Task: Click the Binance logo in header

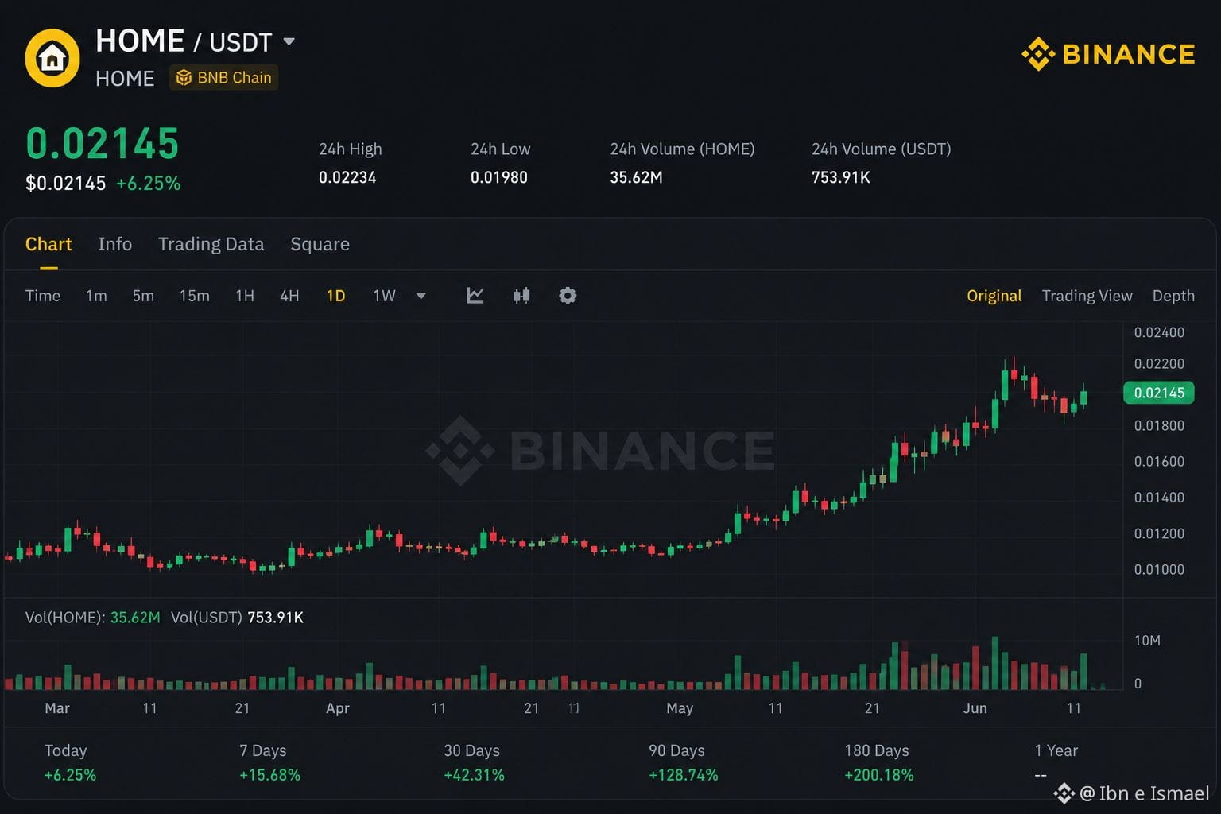Action: pyautogui.click(x=1108, y=54)
